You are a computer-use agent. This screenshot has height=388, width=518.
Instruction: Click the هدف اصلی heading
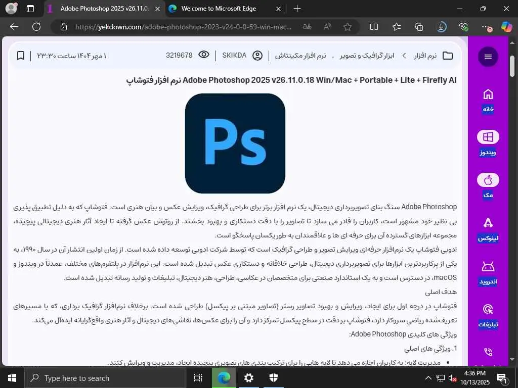(x=441, y=292)
